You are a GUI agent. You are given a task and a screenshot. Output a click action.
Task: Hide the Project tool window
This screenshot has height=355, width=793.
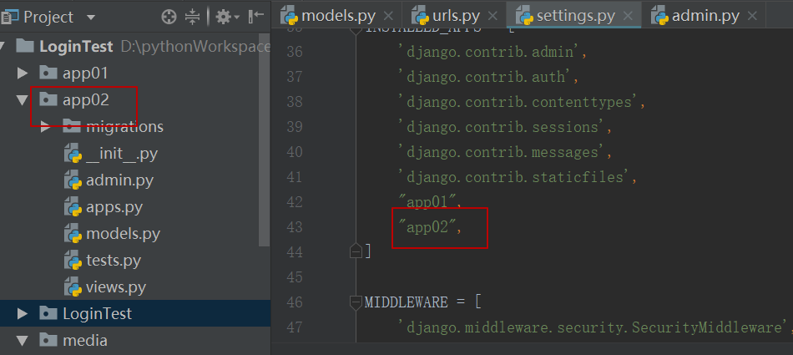(255, 17)
